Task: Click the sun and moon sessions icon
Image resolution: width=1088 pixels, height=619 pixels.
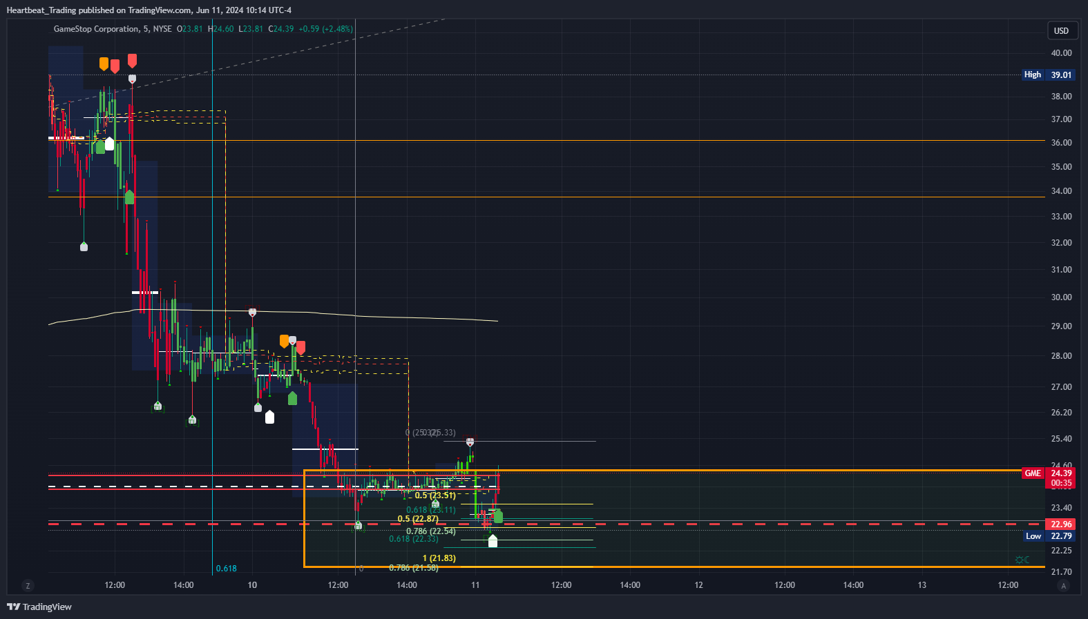Action: coord(1022,560)
